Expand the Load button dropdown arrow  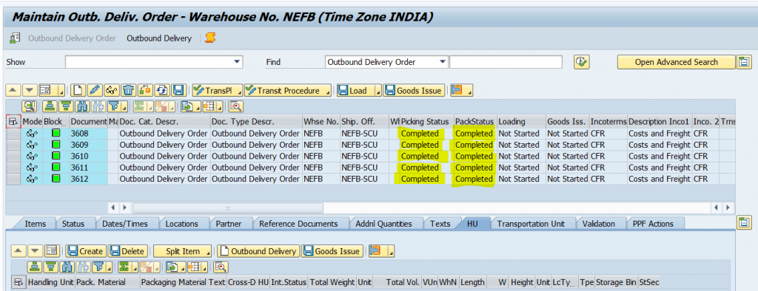[378, 90]
